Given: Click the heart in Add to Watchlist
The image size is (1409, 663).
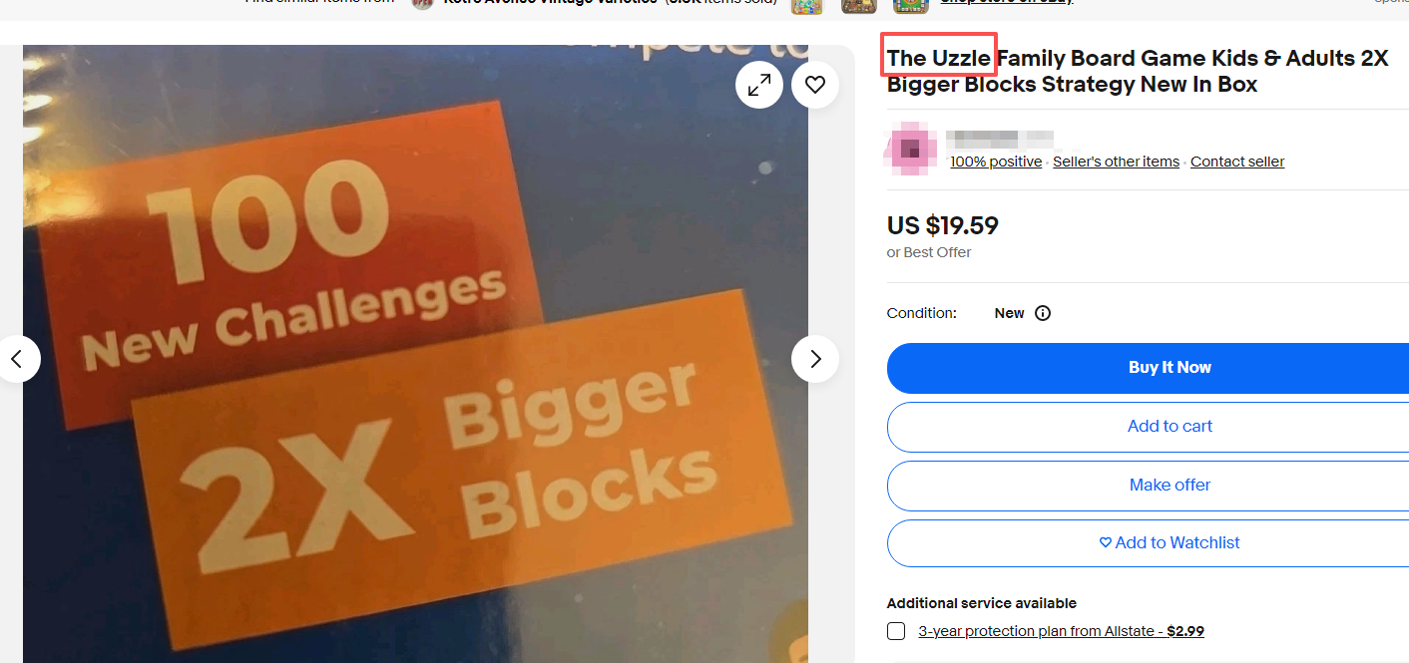Looking at the screenshot, I should point(1105,542).
